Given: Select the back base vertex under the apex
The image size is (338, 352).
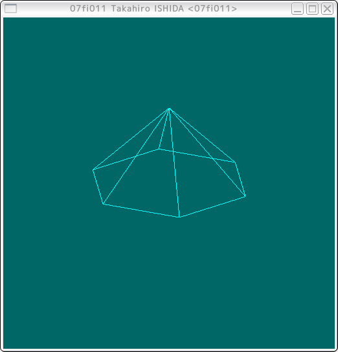Looking at the screenshot, I should (x=159, y=149).
